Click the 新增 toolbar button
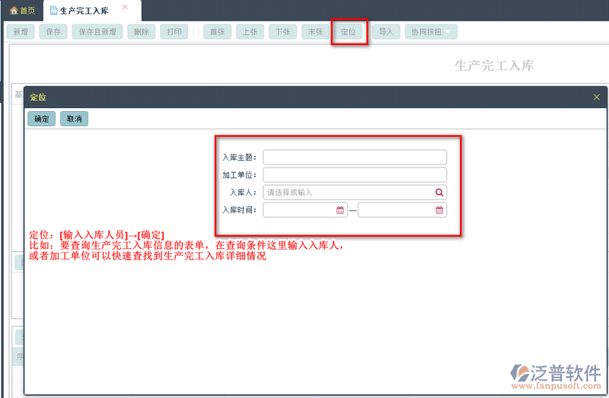Image resolution: width=609 pixels, height=398 pixels. coord(21,32)
